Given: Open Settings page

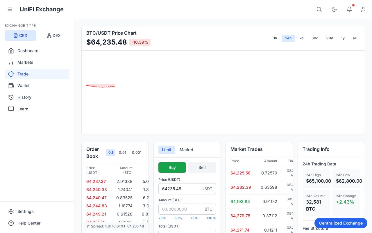Looking at the screenshot, I should coord(37,211).
